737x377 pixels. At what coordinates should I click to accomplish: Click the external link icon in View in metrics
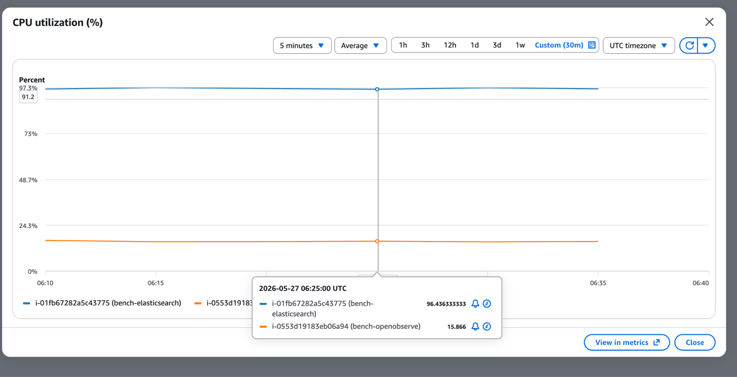point(657,342)
